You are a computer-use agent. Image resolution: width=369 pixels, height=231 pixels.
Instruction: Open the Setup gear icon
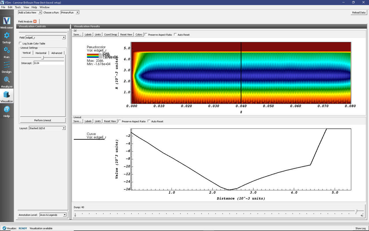pos(7,36)
